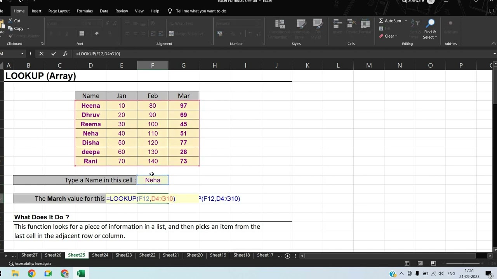Image resolution: width=497 pixels, height=279 pixels.
Task: Confirm the formula with the checkmark button
Action: [x=53, y=53]
